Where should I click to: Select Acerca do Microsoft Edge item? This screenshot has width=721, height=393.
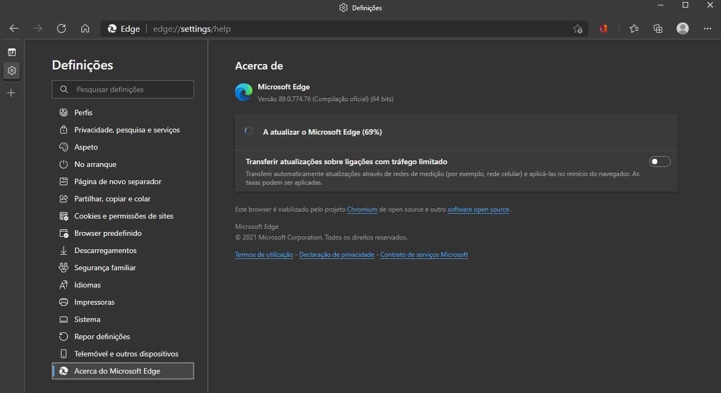click(123, 371)
